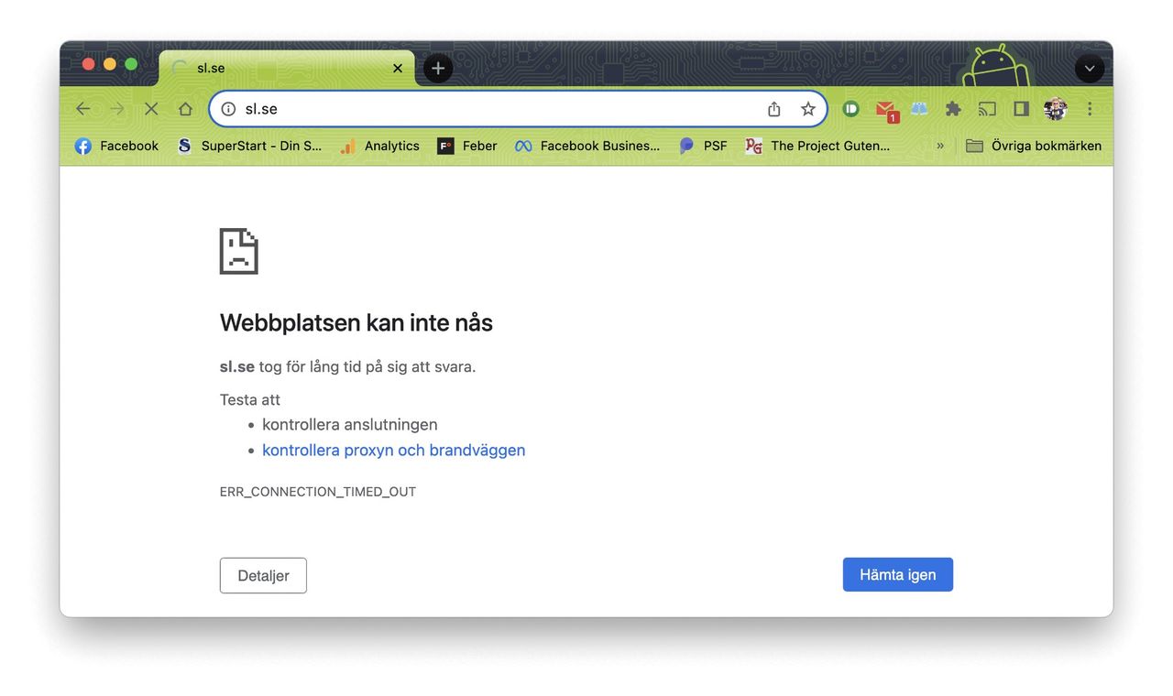Image resolution: width=1173 pixels, height=696 pixels.
Task: Open the Detaljer button
Action: [263, 575]
